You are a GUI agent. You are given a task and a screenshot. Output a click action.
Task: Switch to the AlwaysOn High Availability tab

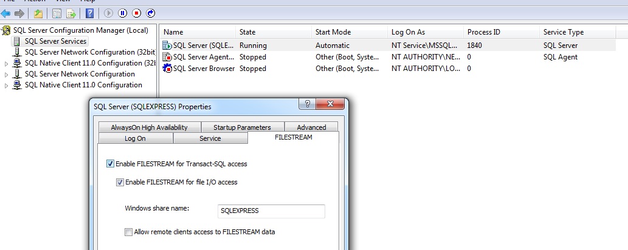point(150,127)
